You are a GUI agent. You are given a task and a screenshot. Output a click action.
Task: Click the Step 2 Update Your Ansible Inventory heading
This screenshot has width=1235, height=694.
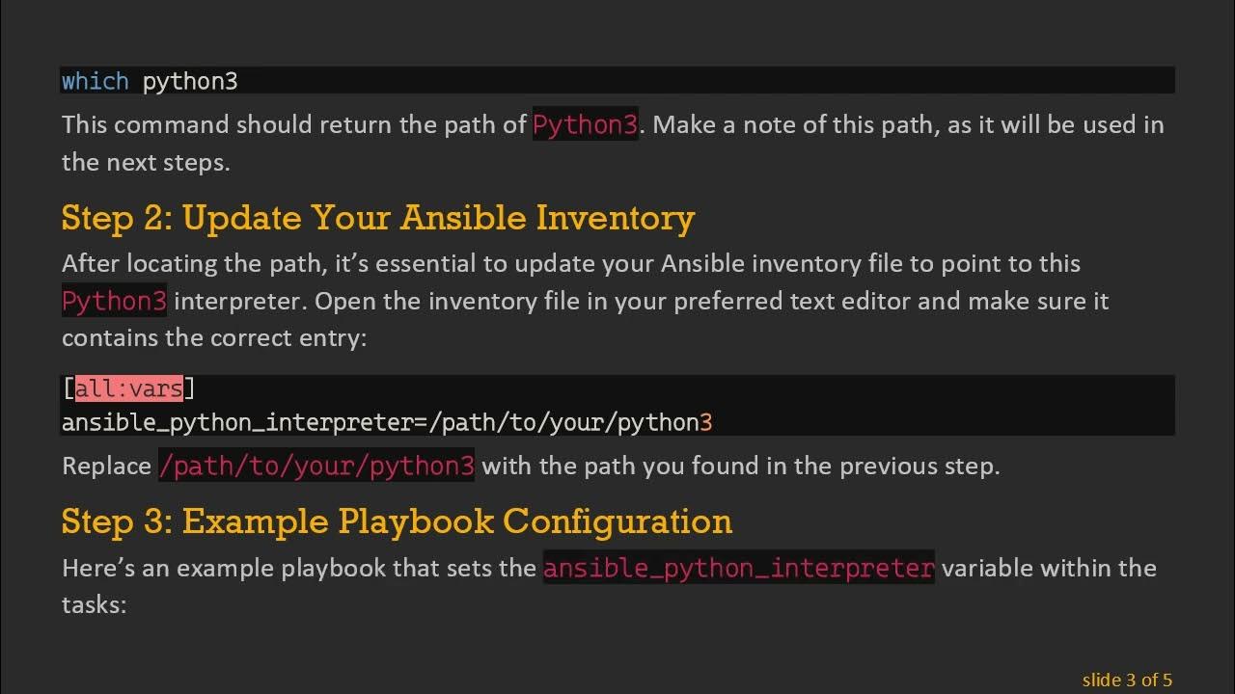[377, 218]
